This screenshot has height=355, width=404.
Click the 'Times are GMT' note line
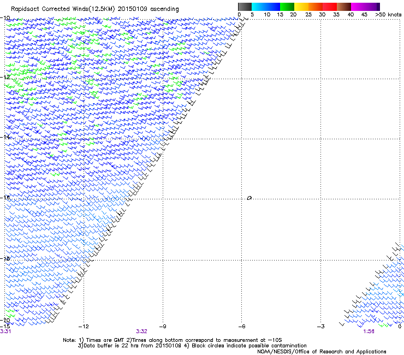[173, 340]
